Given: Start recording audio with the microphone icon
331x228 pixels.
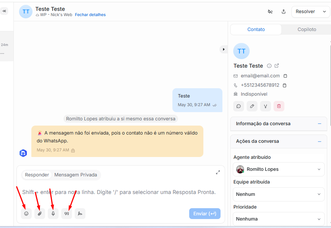Looking at the screenshot, I should click(x=53, y=214).
